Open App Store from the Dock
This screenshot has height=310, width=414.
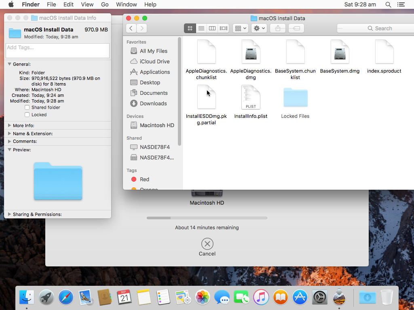pyautogui.click(x=300, y=297)
